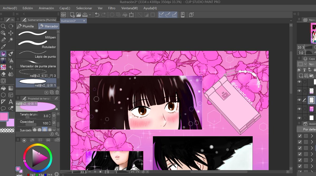The image size is (316, 176).
Task: Click the Undo icon in the toolbar
Action: [x=97, y=15]
